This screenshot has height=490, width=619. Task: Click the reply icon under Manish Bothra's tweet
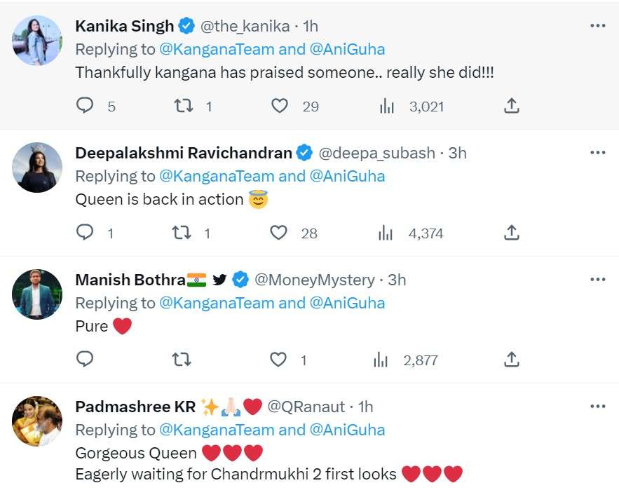(x=85, y=360)
